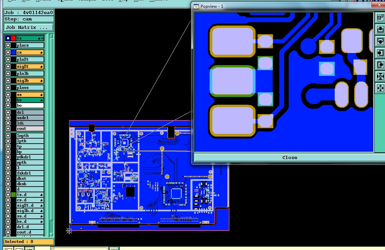Viewport: 385px width, 250px height.
Task: Select the bp layer name
Action: click(x=30, y=152)
